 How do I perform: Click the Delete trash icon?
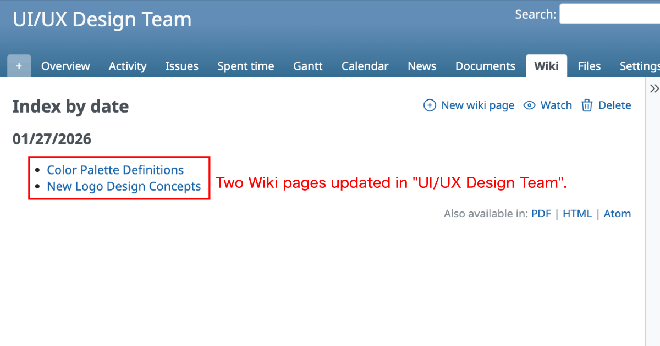coord(587,105)
